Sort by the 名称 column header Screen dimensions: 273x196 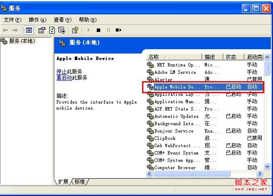tap(174, 57)
